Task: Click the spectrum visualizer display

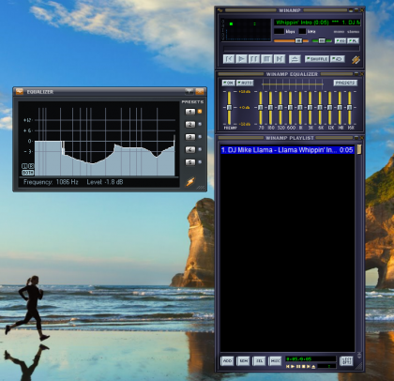Action: [x=246, y=30]
